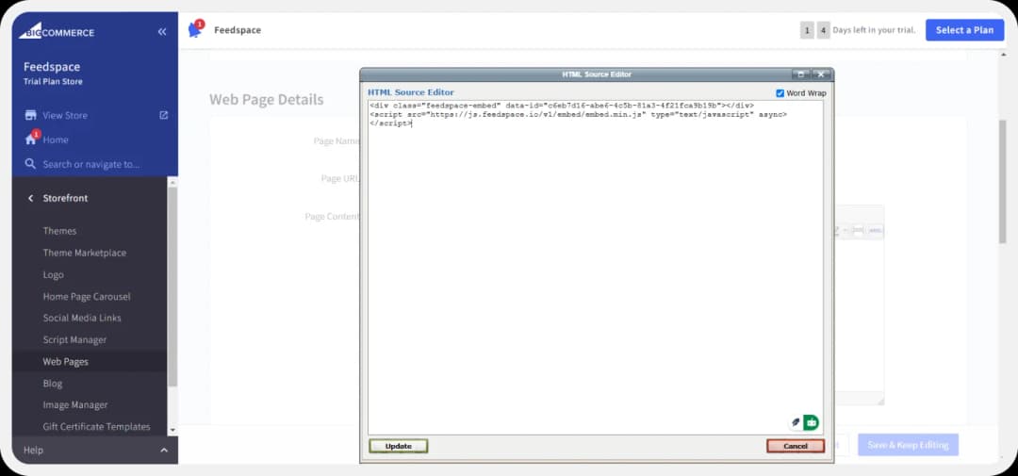This screenshot has height=476, width=1018.
Task: Open the external link icon beside View Store
Action: coord(164,115)
